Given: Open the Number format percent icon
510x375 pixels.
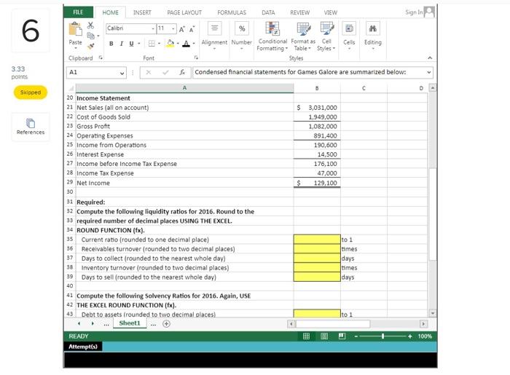Looking at the screenshot, I should [242, 28].
